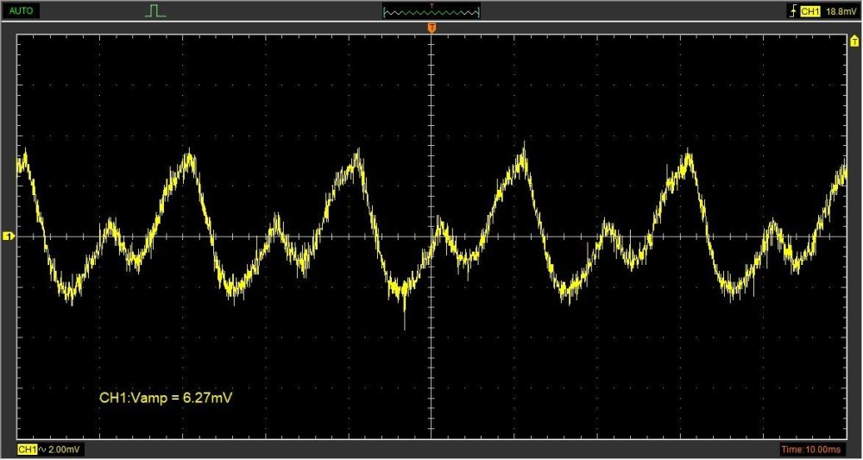Viewport: 863px width, 460px height.
Task: Click the AUTO trigger mode indicator
Action: click(22, 11)
